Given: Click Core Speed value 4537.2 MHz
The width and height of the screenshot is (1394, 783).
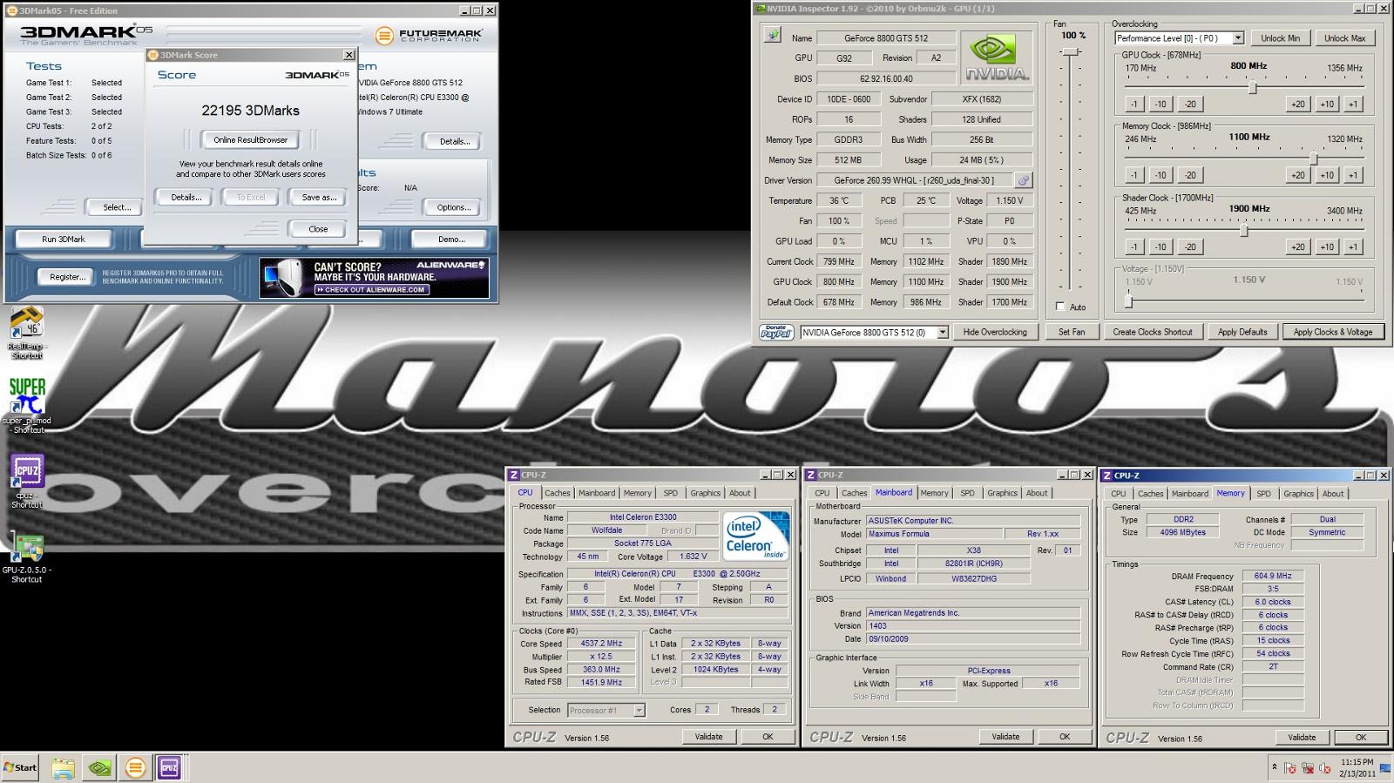Looking at the screenshot, I should pos(602,644).
